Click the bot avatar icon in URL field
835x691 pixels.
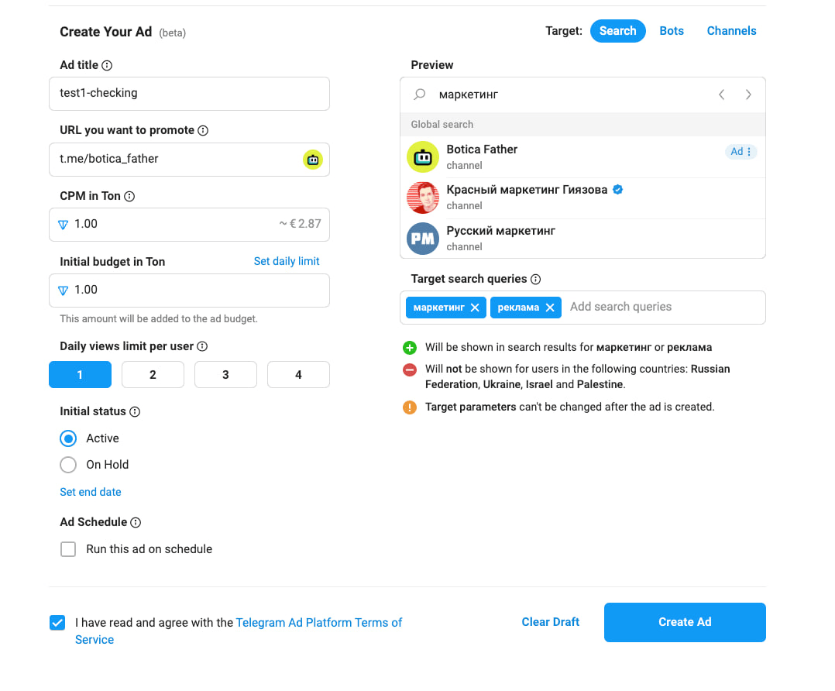[313, 160]
